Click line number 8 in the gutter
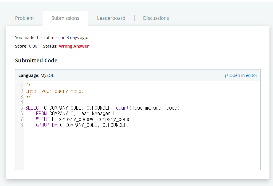Viewport: 273px width, 186px height. pos(22,125)
